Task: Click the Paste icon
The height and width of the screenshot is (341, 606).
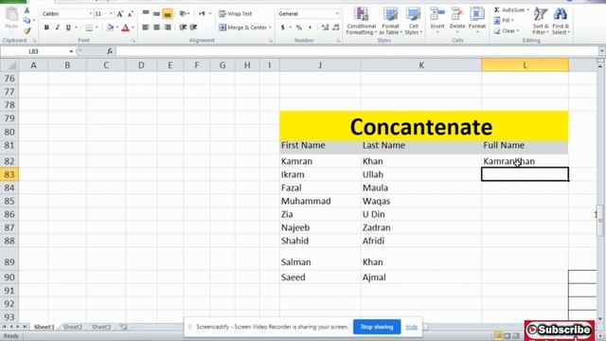Action: [11, 15]
